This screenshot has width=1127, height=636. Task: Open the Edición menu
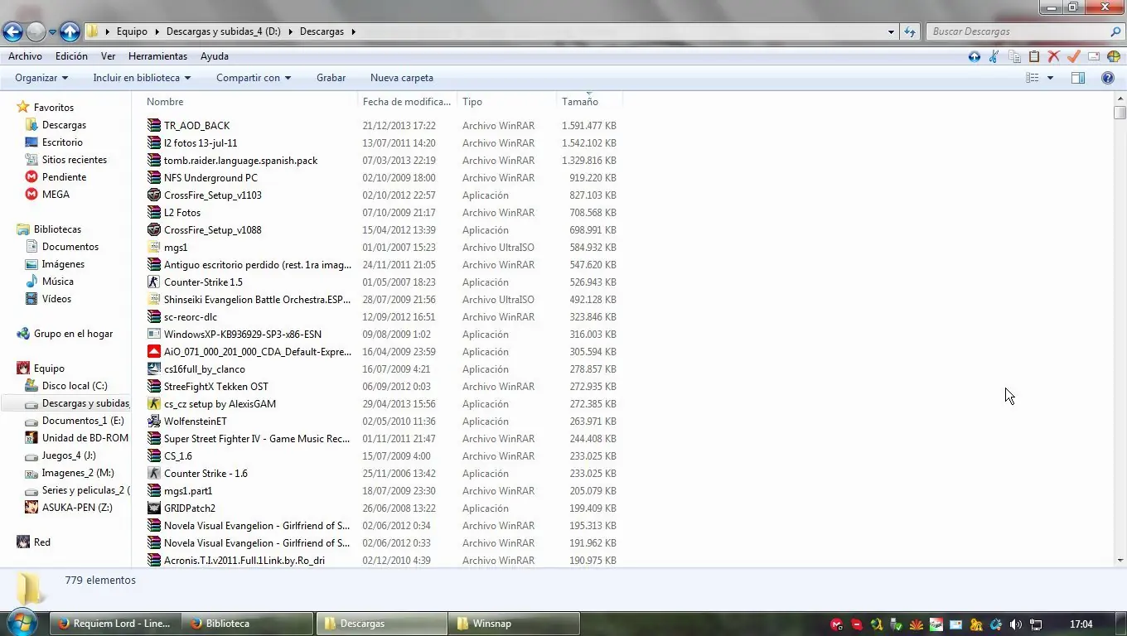point(71,56)
